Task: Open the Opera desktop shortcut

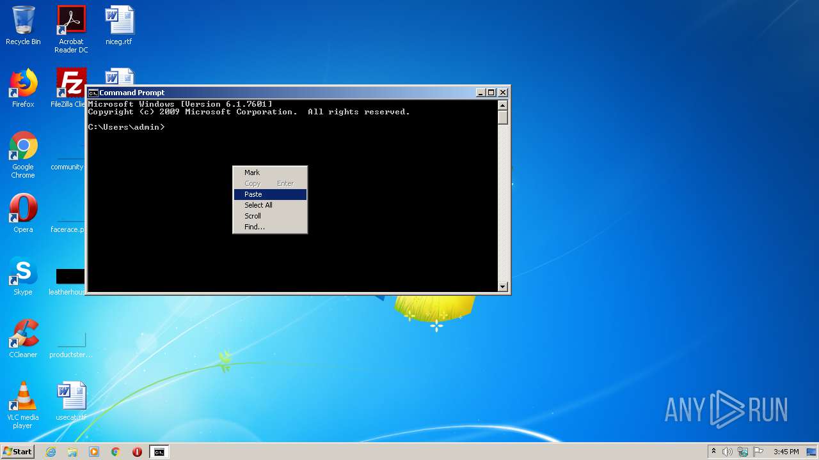Action: [23, 213]
